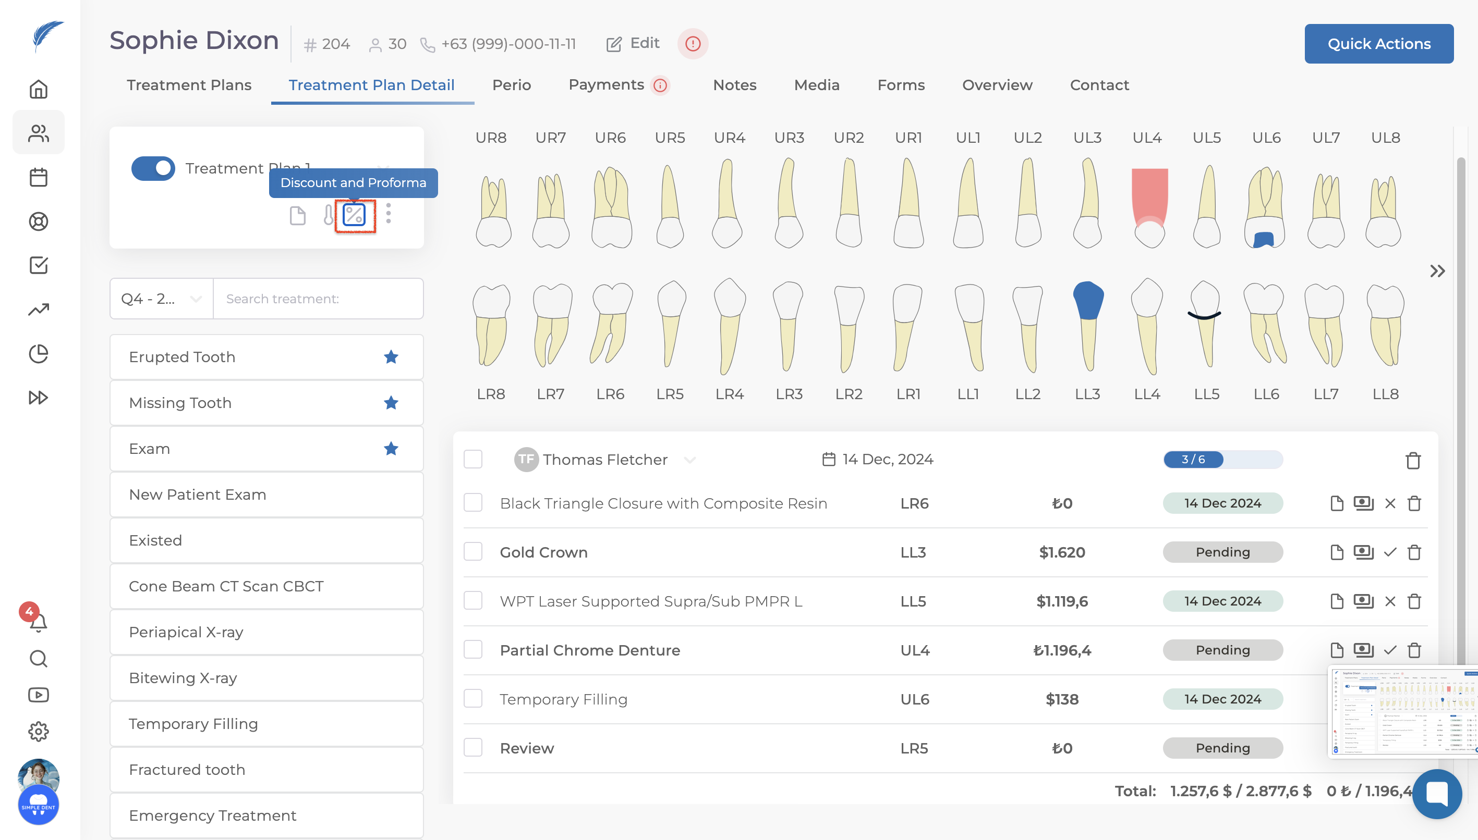Click the 3/6 progress bar
The height and width of the screenshot is (840, 1478).
[x=1222, y=460]
